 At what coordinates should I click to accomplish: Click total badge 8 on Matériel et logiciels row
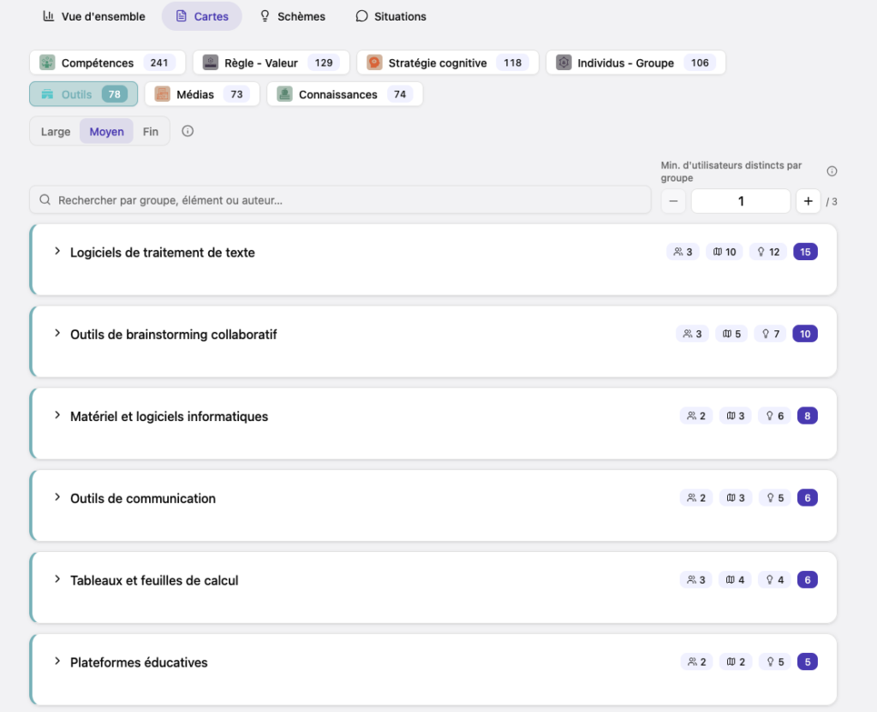[x=808, y=416]
